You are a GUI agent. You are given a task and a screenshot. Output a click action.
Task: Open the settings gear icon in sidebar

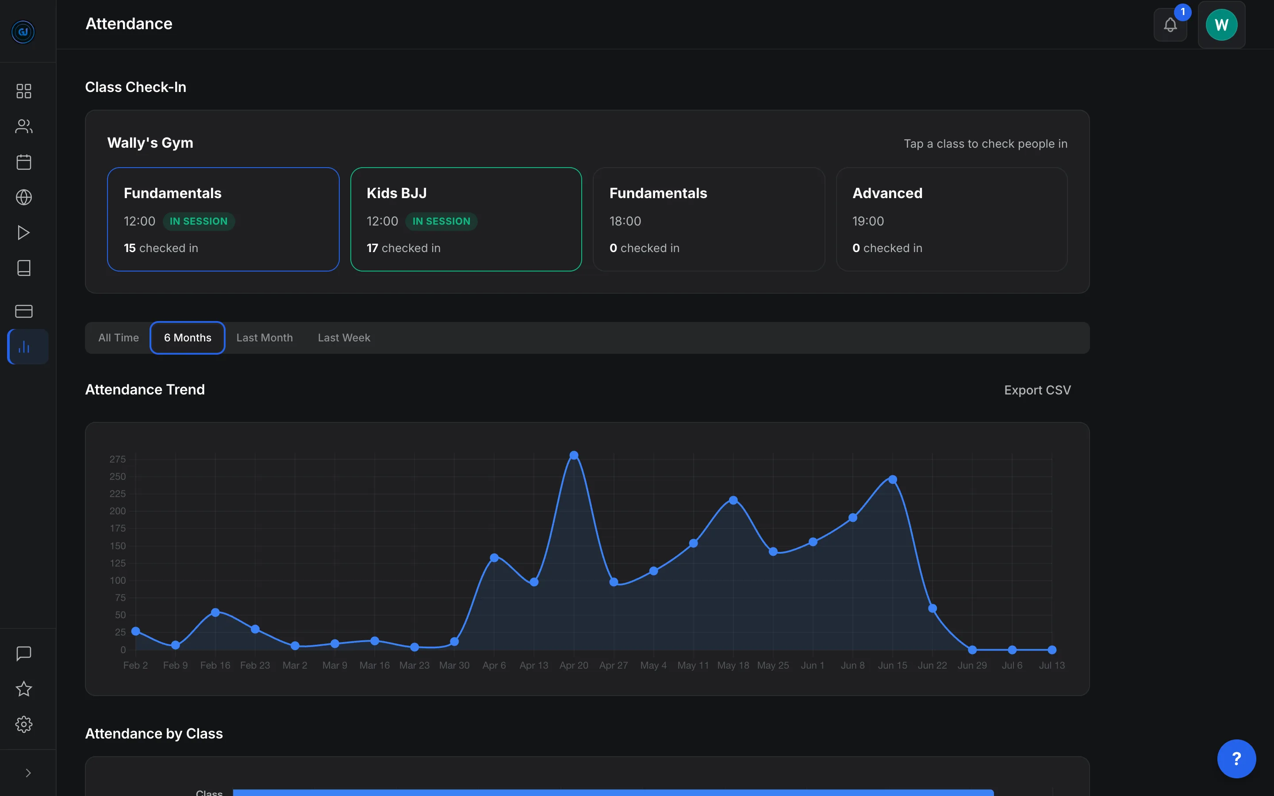(x=24, y=724)
